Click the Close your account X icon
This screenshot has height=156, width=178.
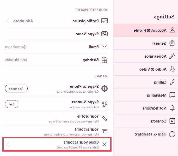pyautogui.click(x=105, y=145)
